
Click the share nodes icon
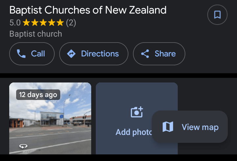(x=145, y=54)
